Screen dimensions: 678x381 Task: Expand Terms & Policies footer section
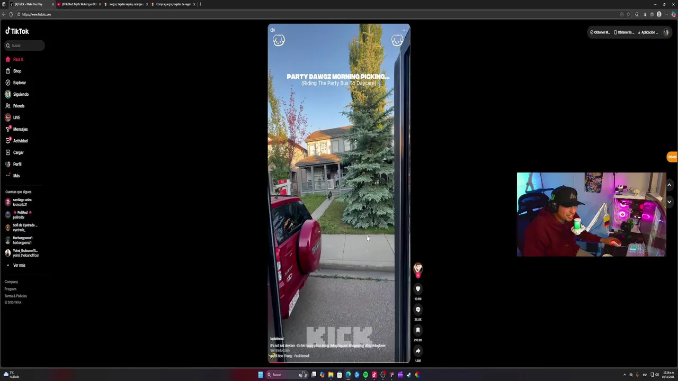[x=15, y=296]
